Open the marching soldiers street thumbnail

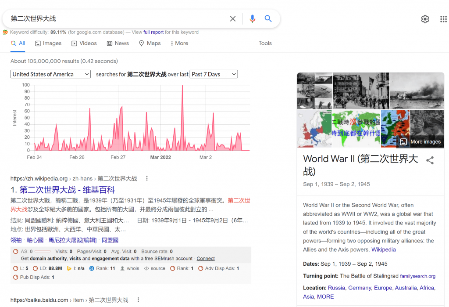[361, 91]
